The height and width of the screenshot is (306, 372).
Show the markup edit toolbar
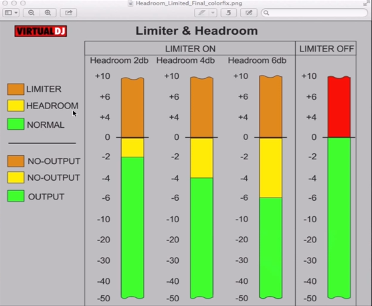coord(249,13)
